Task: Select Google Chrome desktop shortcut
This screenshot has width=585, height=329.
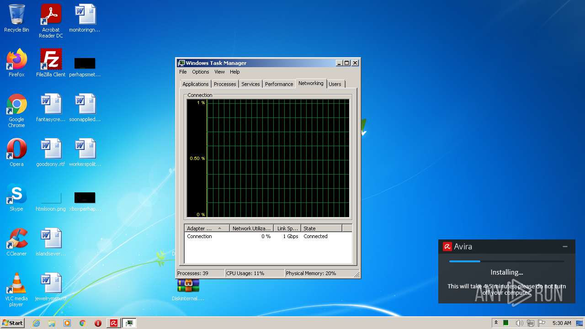Action: point(16,111)
